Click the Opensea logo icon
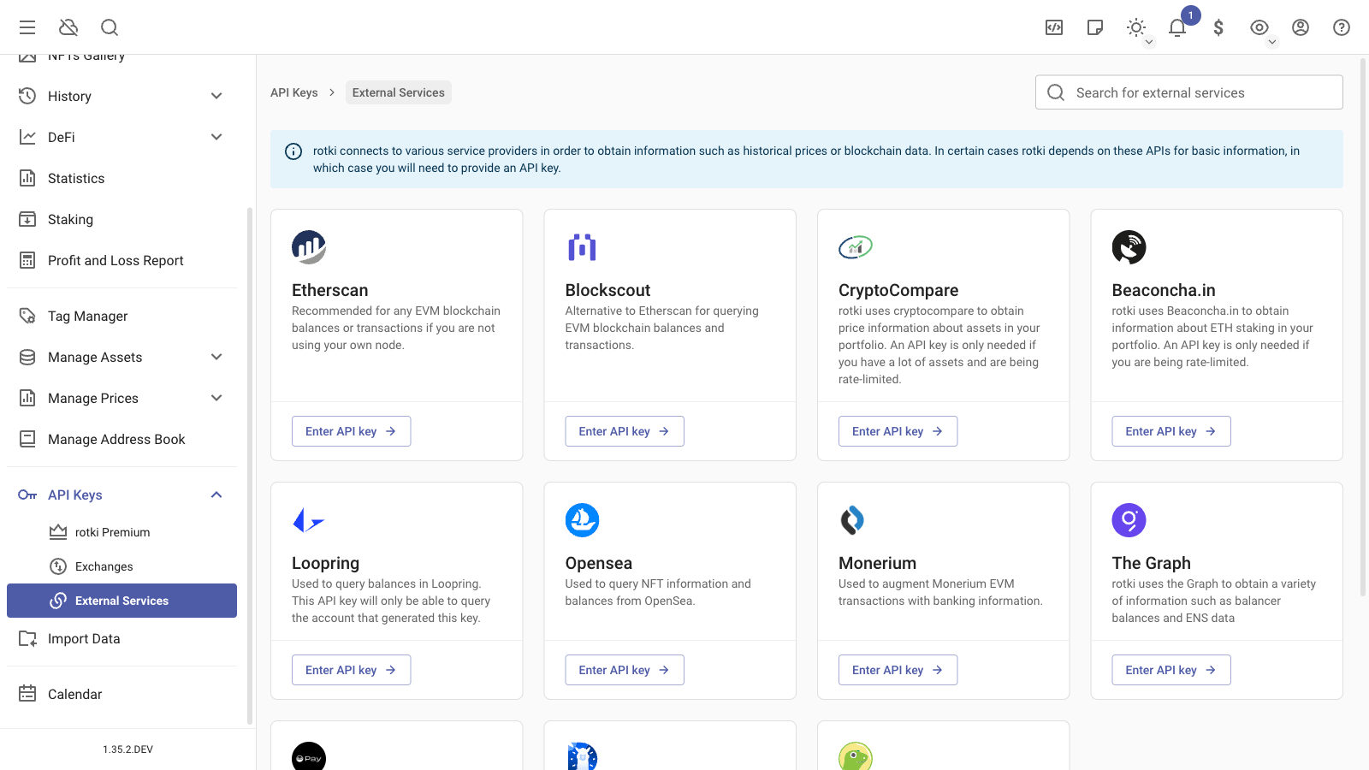Screen dimensions: 1369x770 [x=582, y=520]
